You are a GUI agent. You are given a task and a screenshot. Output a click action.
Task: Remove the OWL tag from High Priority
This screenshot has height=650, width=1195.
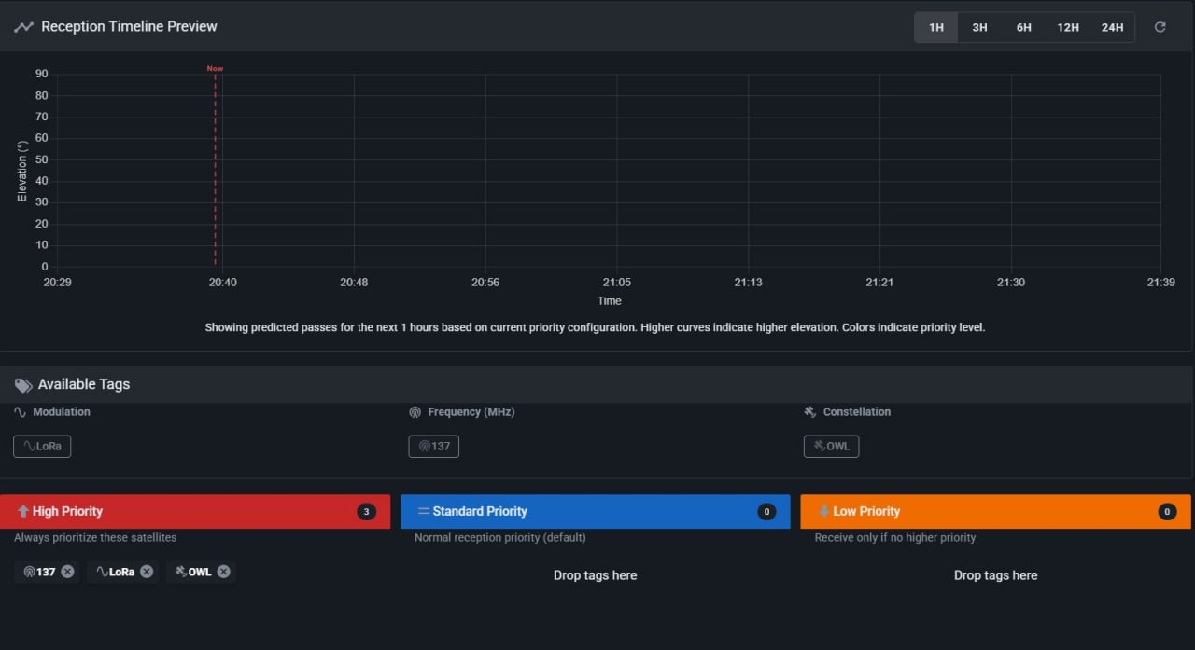pyautogui.click(x=223, y=572)
